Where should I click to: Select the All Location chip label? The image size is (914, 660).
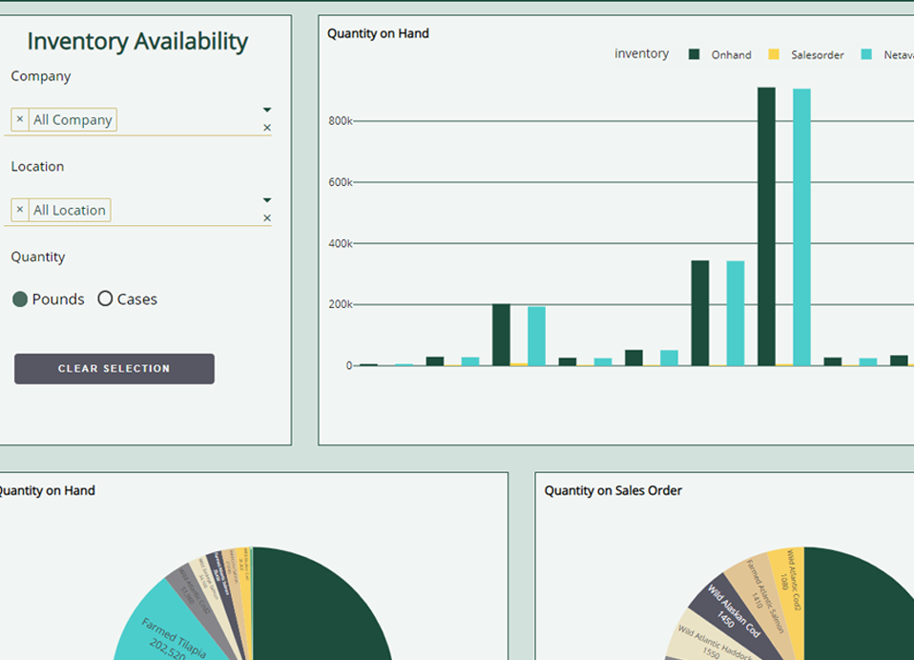[70, 210]
